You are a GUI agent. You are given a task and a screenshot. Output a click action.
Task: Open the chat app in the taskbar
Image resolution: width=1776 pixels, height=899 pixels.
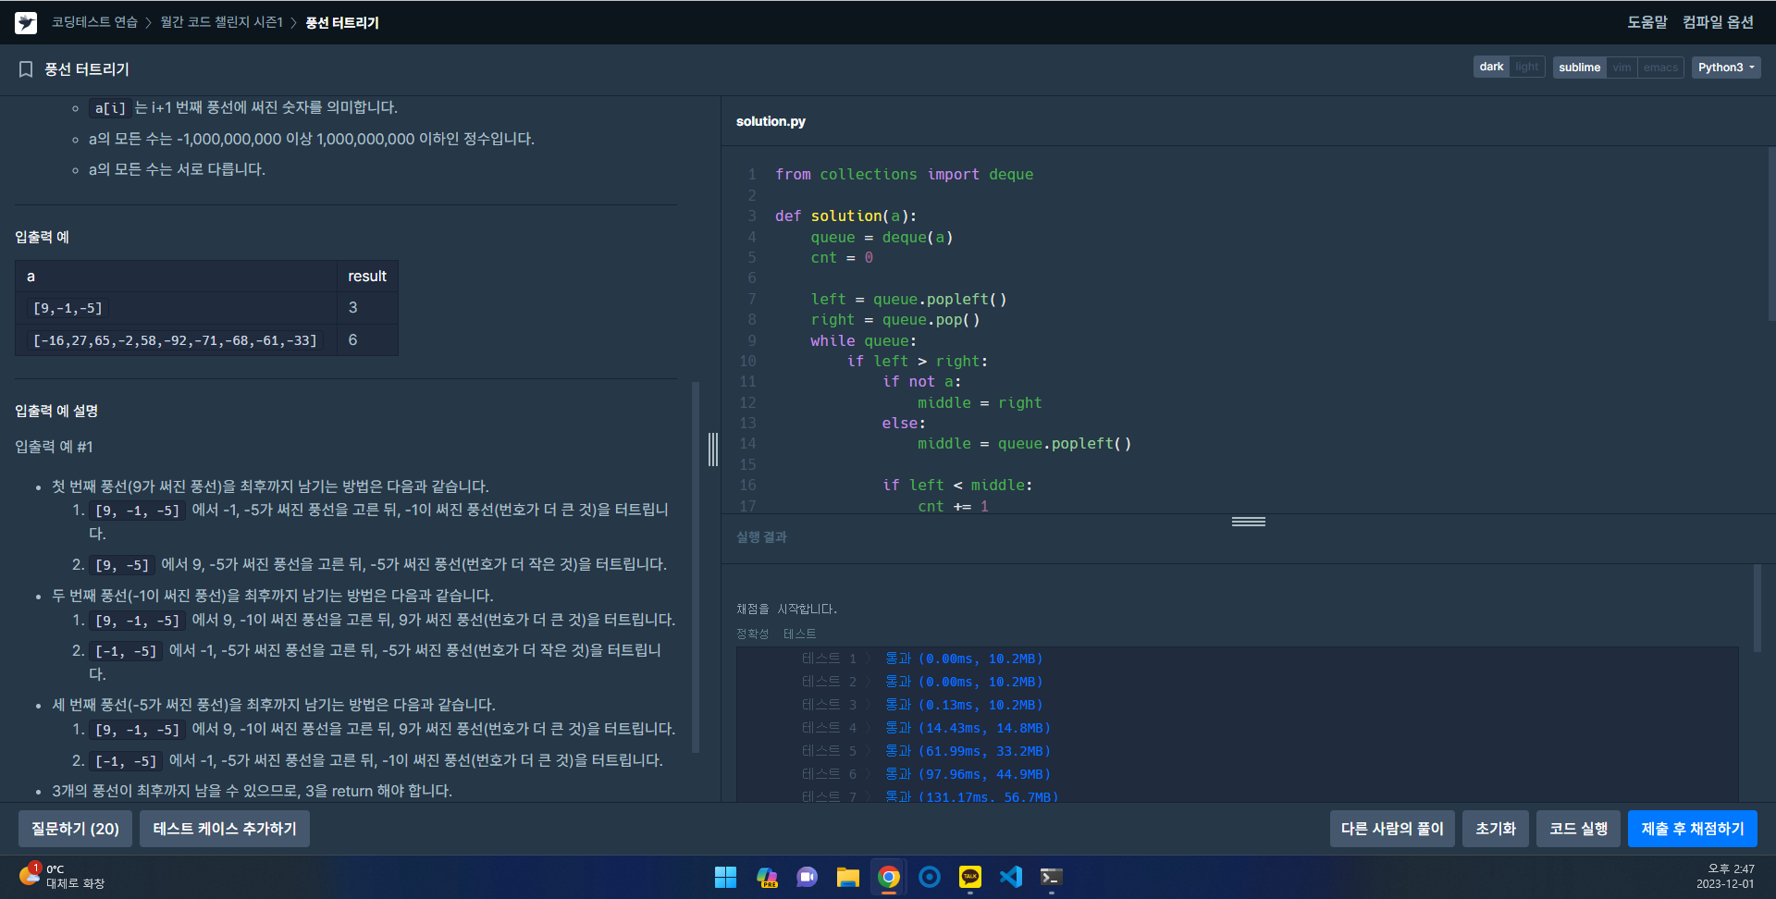[808, 877]
